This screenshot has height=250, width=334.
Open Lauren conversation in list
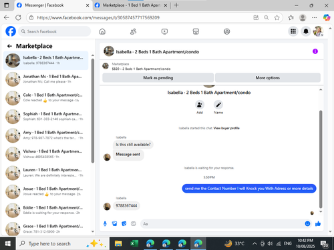[46, 173]
